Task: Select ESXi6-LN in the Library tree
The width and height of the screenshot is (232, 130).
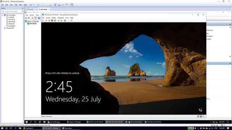Action: pyautogui.click(x=11, y=24)
